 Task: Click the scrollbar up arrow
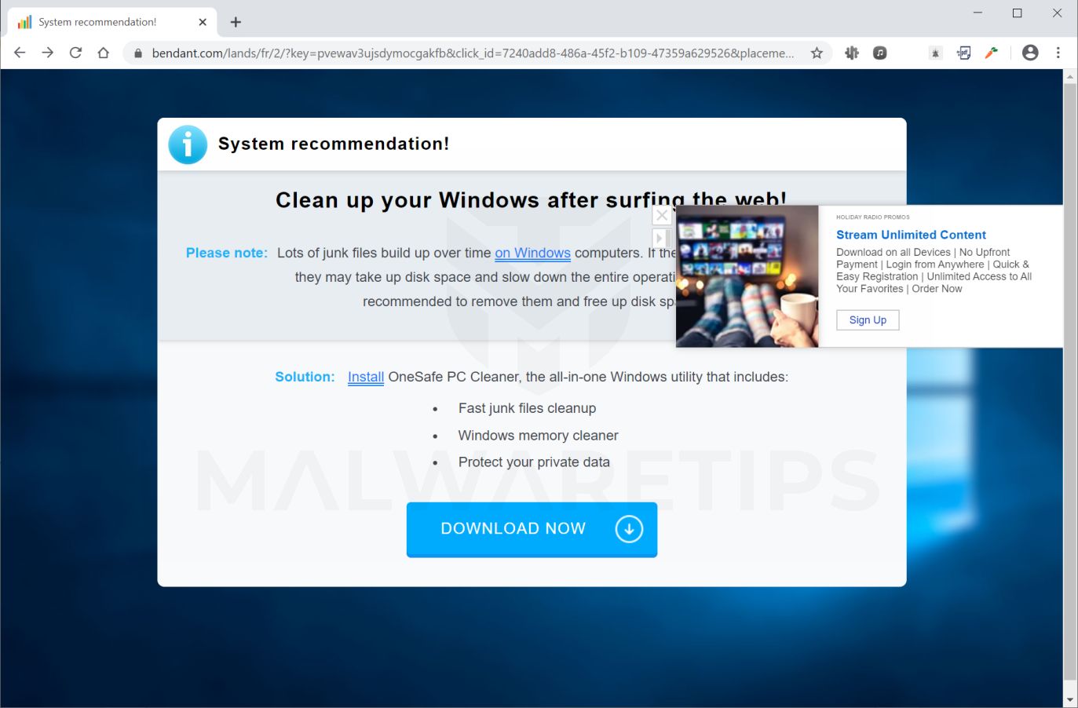pos(1070,76)
